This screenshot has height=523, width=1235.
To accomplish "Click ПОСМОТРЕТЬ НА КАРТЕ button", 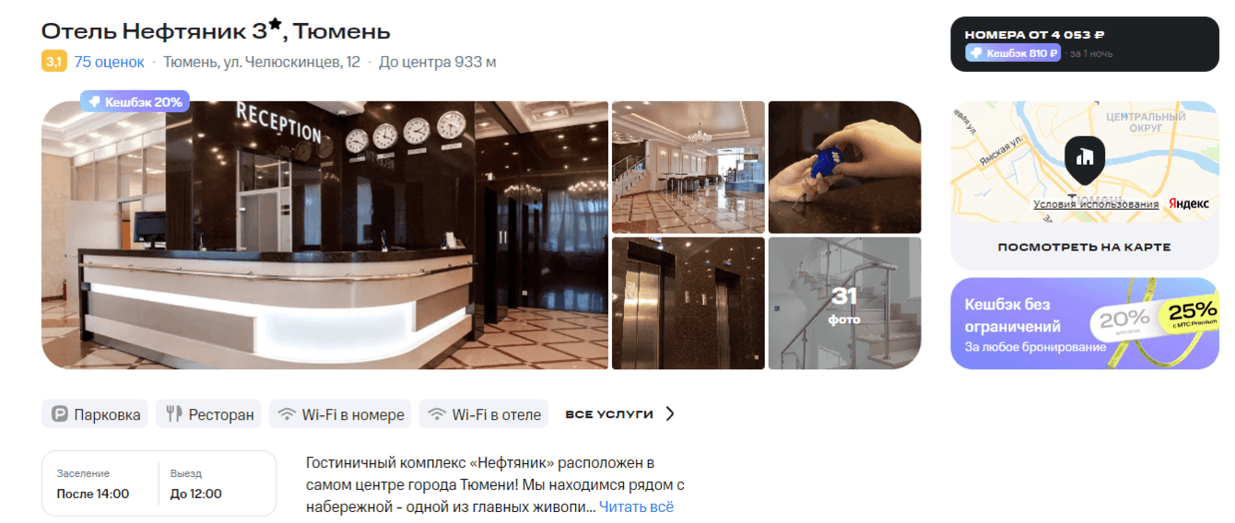I will [x=1084, y=247].
